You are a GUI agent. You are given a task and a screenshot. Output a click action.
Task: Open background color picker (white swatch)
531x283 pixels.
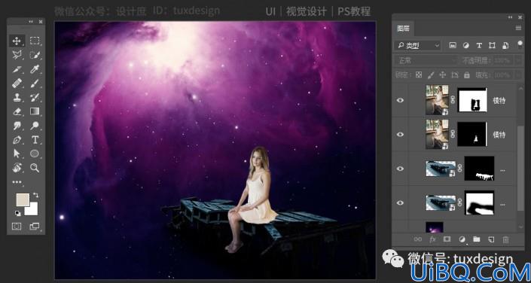coord(33,211)
